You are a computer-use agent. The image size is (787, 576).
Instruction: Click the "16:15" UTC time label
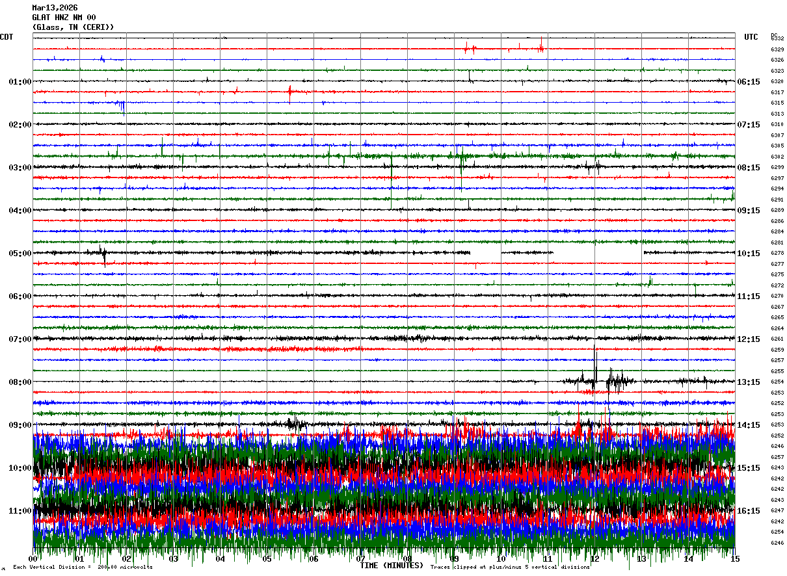point(749,511)
